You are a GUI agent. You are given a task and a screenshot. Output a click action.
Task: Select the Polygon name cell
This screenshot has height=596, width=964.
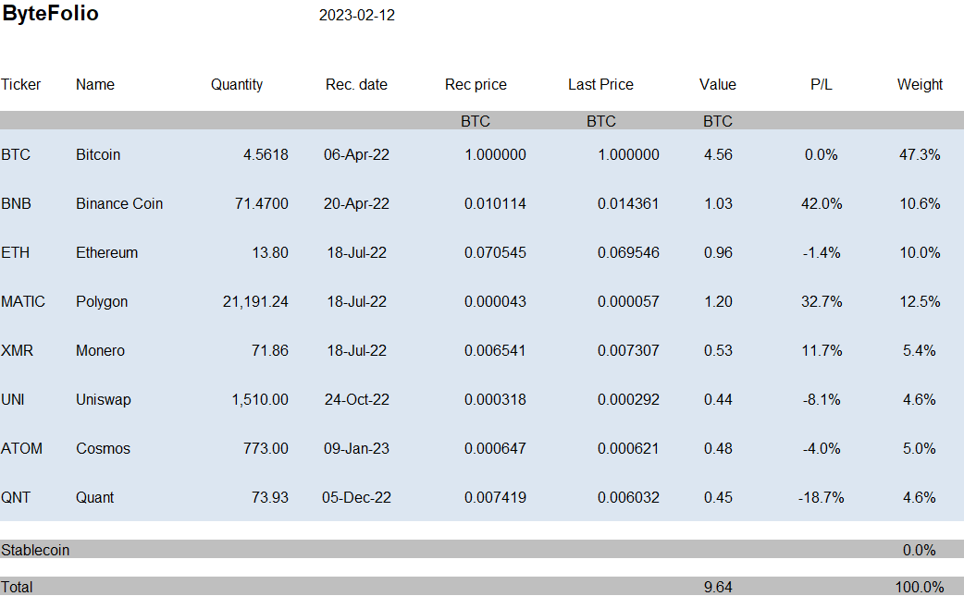[x=102, y=302]
